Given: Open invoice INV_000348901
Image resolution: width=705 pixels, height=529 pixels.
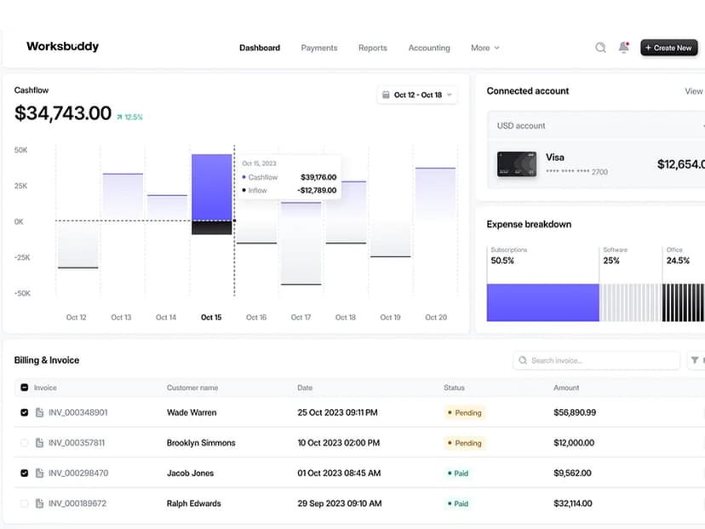Looking at the screenshot, I should pyautogui.click(x=78, y=412).
